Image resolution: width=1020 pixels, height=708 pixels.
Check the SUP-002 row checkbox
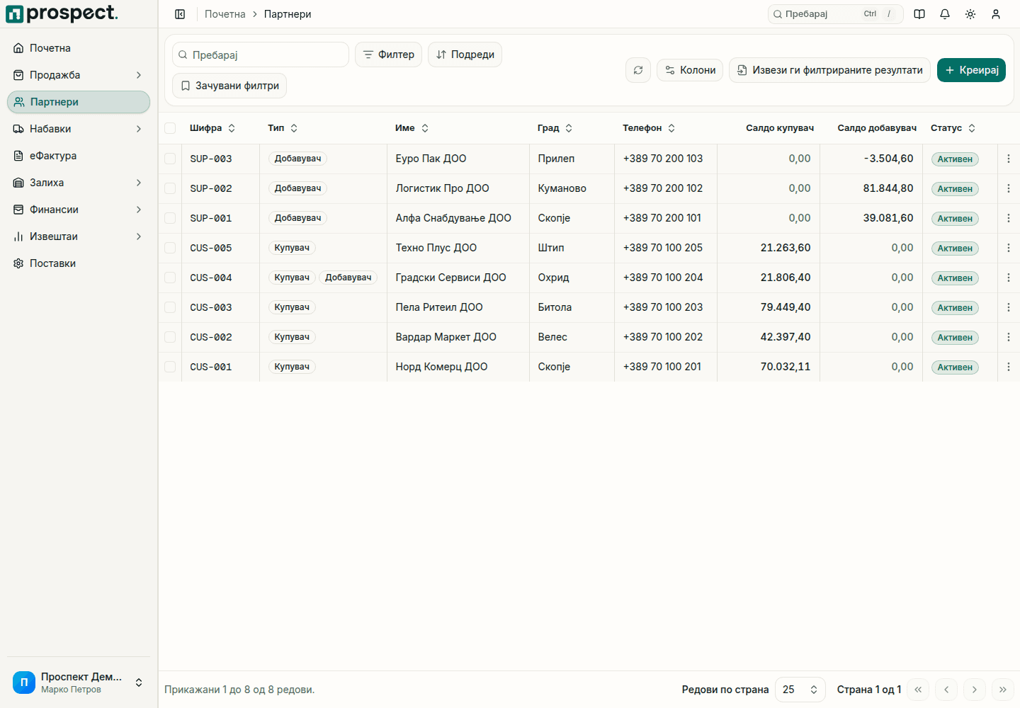[170, 188]
